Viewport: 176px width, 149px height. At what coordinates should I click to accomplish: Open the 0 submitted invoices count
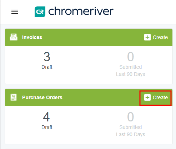click(131, 57)
